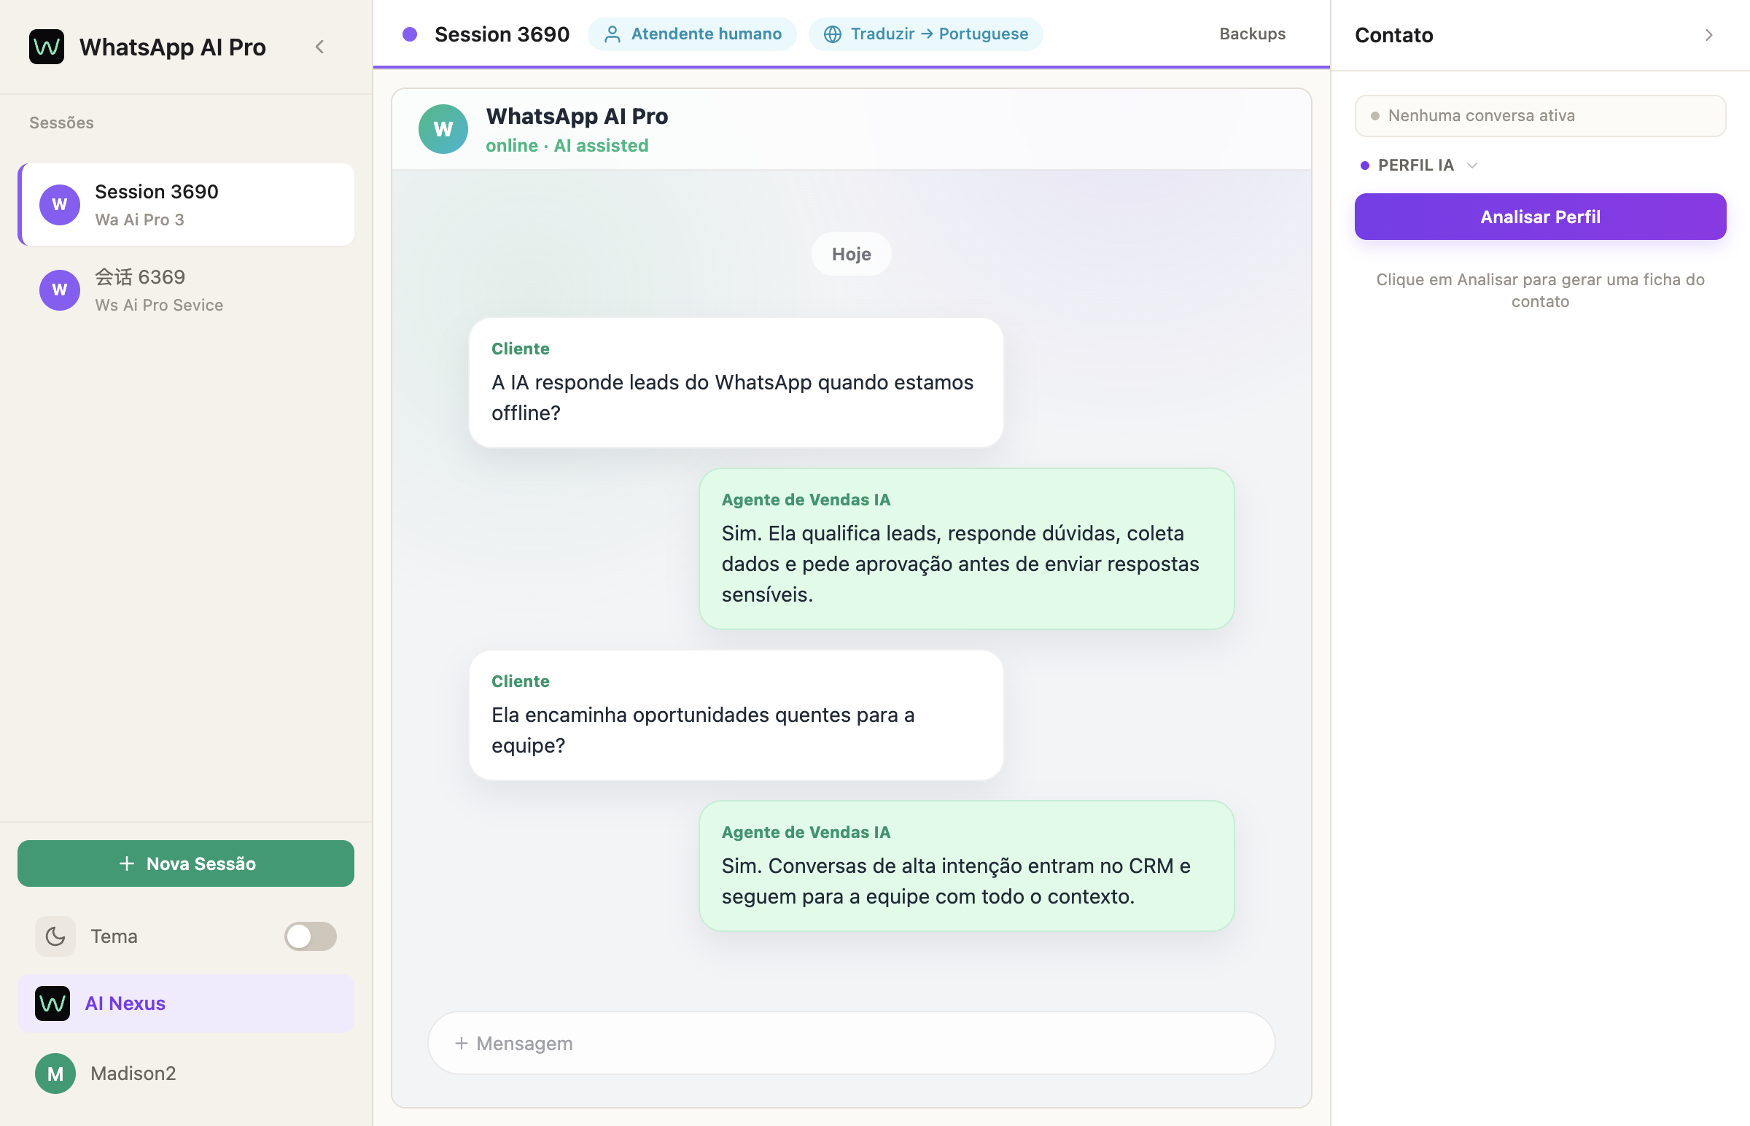Click the WhatsApp AI Pro chat title
The height and width of the screenshot is (1126, 1750).
577,116
